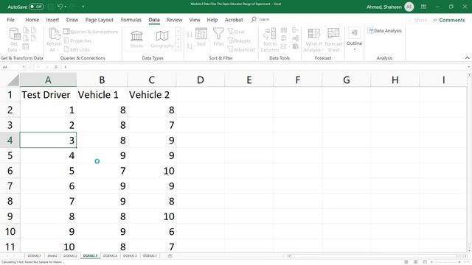Open the Data Validation icon
This screenshot has height=265, width=472.
point(284,46)
